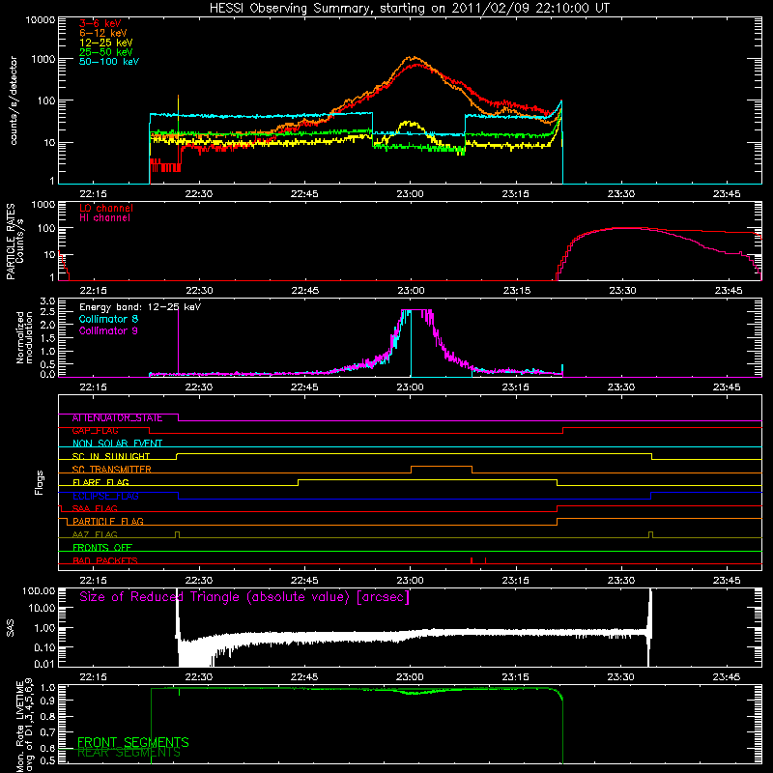773x773 pixels.
Task: Click the SAS axis label
Action: tap(11, 628)
